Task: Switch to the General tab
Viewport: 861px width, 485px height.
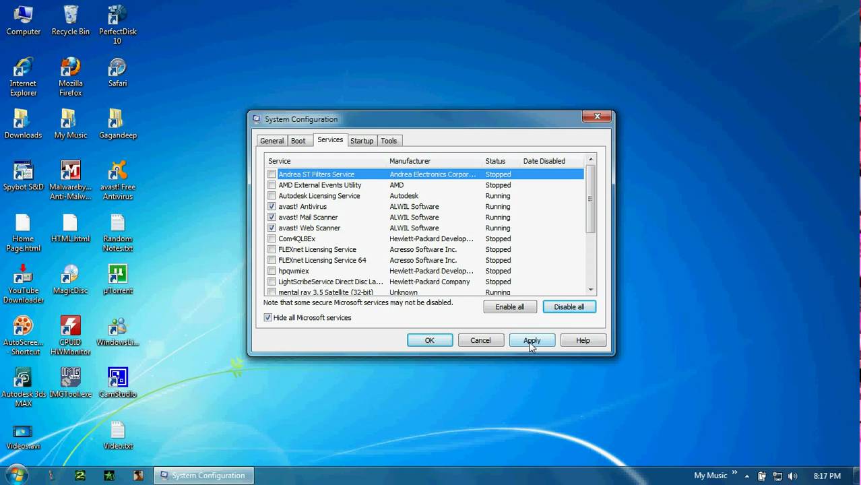Action: (x=272, y=141)
